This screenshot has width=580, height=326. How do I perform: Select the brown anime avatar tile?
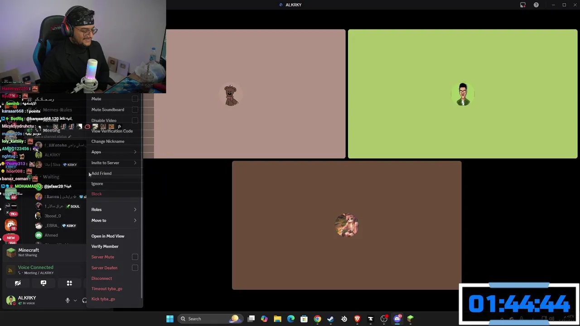pyautogui.click(x=347, y=225)
